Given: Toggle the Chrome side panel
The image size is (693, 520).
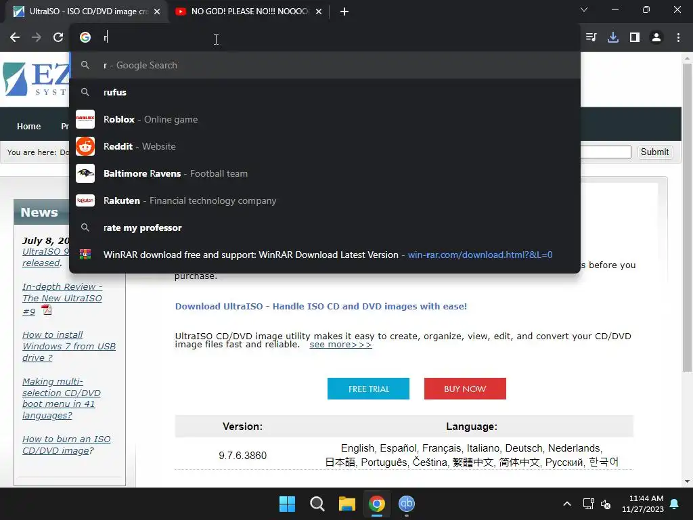Looking at the screenshot, I should pyautogui.click(x=635, y=37).
